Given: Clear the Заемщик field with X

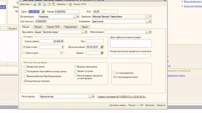Looking at the screenshot, I should (x=150, y=17).
